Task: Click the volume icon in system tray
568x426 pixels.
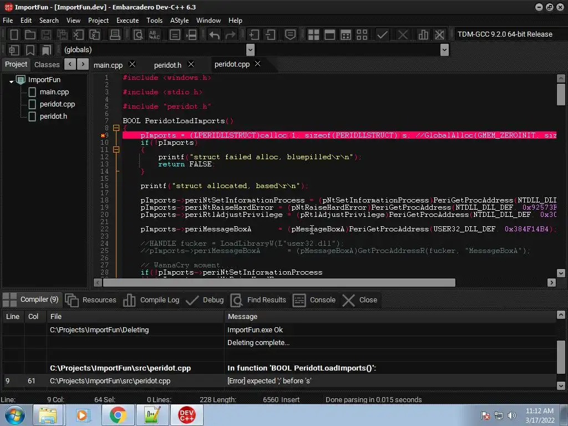Action: [x=511, y=415]
